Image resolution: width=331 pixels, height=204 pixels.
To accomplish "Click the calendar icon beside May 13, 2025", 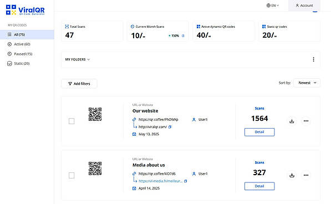I will [134, 134].
